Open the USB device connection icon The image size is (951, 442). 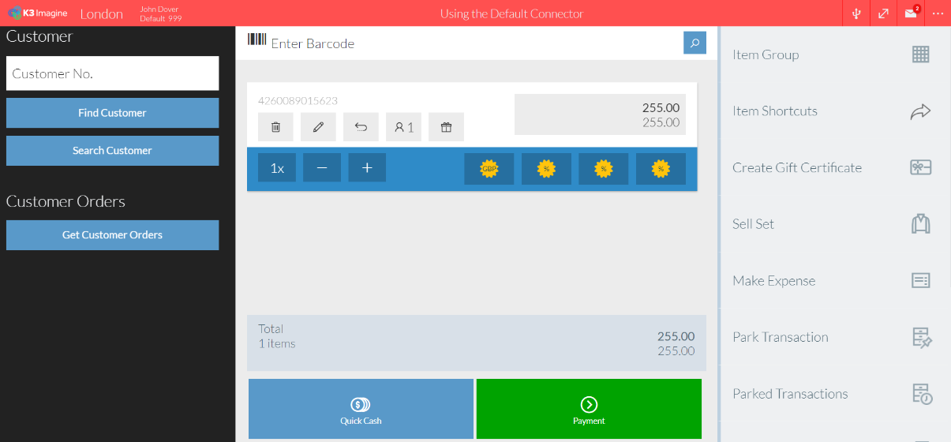point(856,13)
